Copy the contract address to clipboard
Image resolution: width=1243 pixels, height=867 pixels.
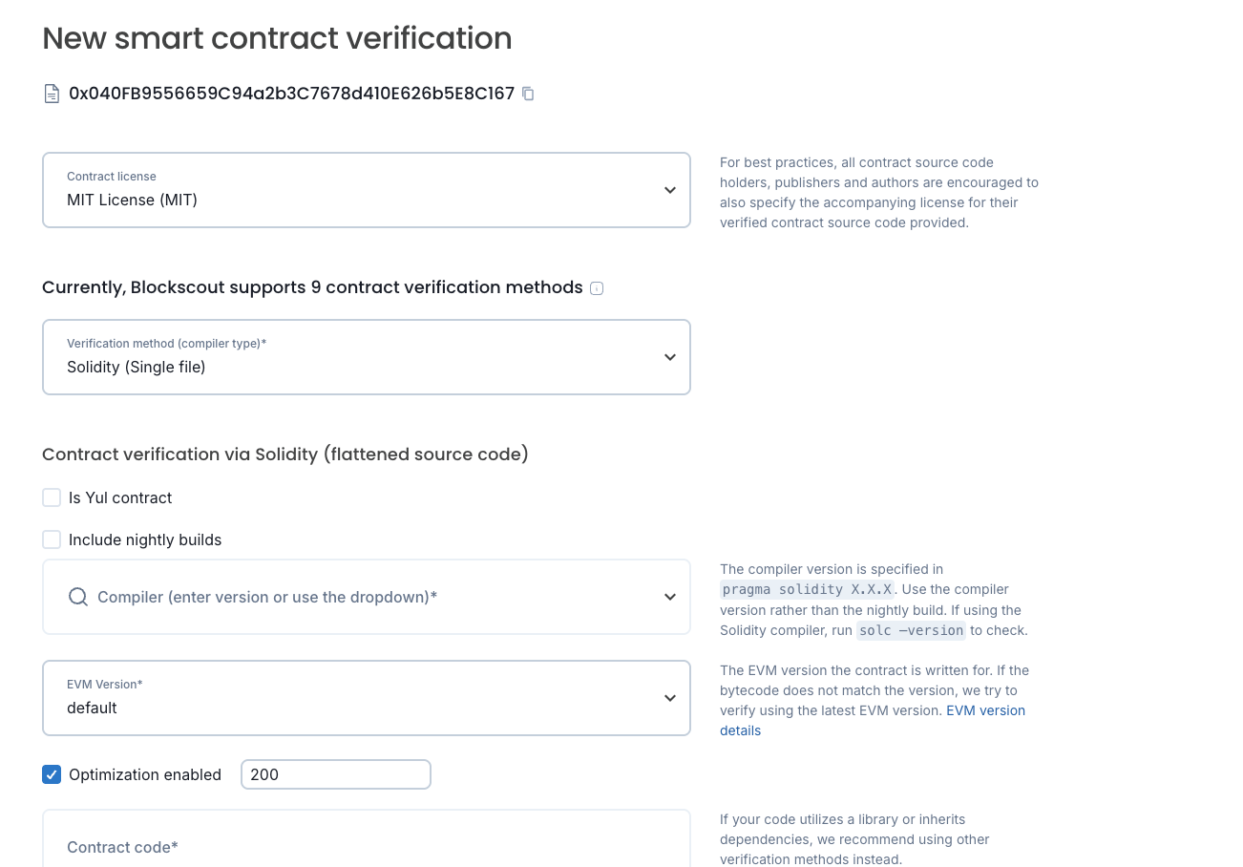pos(529,94)
